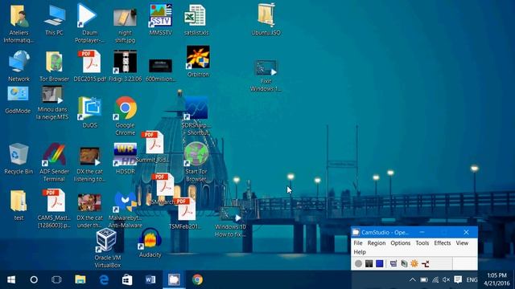
Task: Expand hidden system tray icons
Action: click(413, 280)
